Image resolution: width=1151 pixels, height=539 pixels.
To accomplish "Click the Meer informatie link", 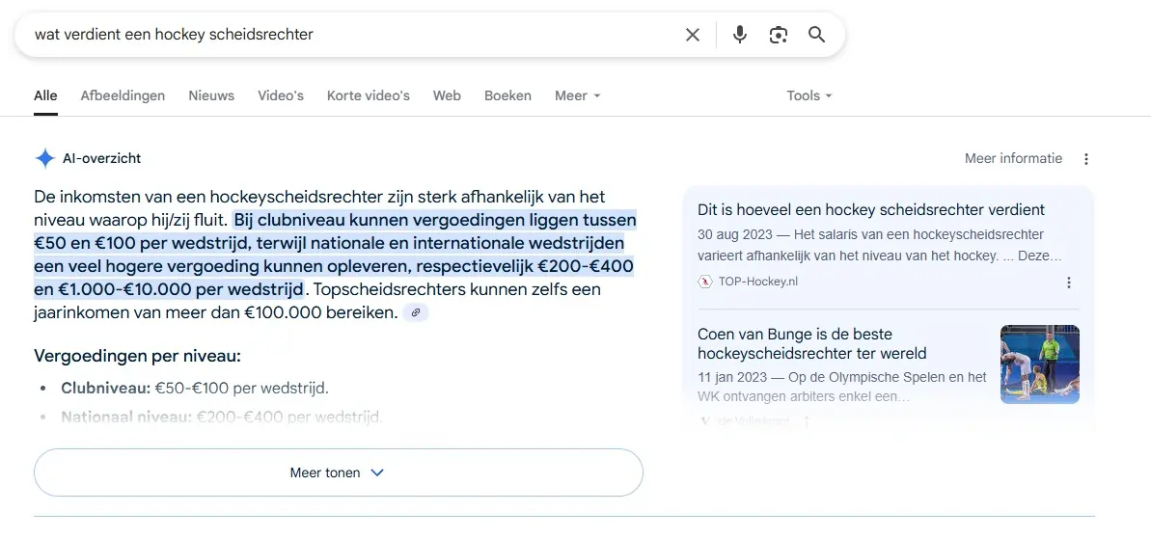I will 1013,158.
